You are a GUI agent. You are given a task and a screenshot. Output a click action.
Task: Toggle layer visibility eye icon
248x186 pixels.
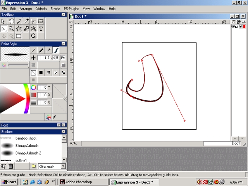[233, 26]
